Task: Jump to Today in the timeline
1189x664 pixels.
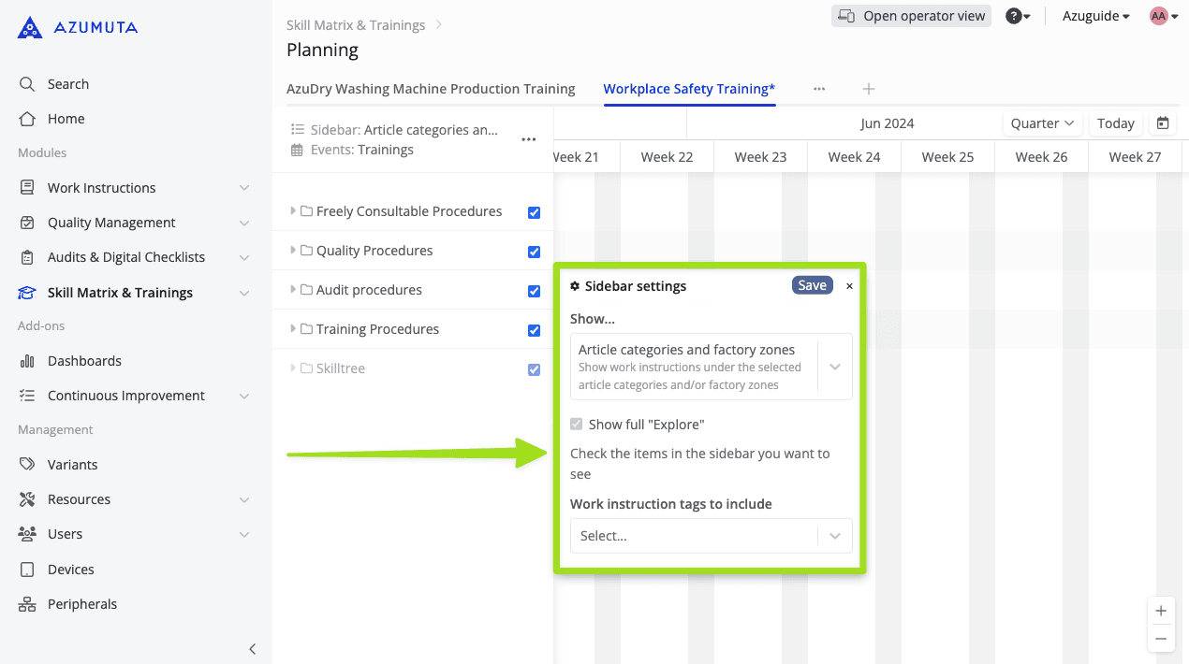Action: (x=1115, y=123)
